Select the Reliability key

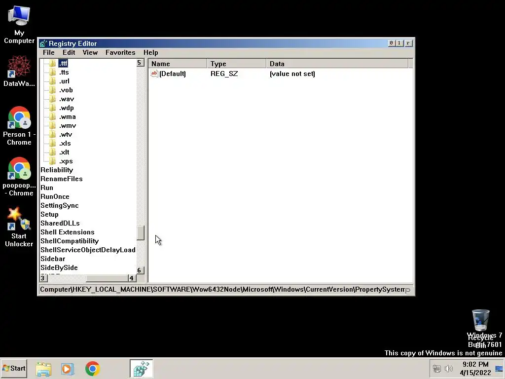(x=57, y=170)
